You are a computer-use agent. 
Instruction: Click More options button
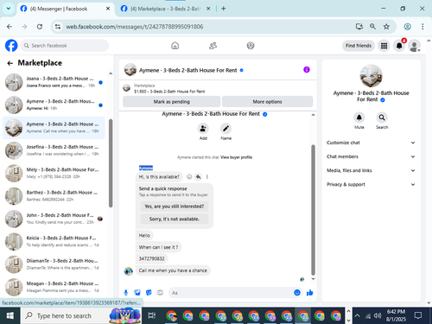click(267, 102)
